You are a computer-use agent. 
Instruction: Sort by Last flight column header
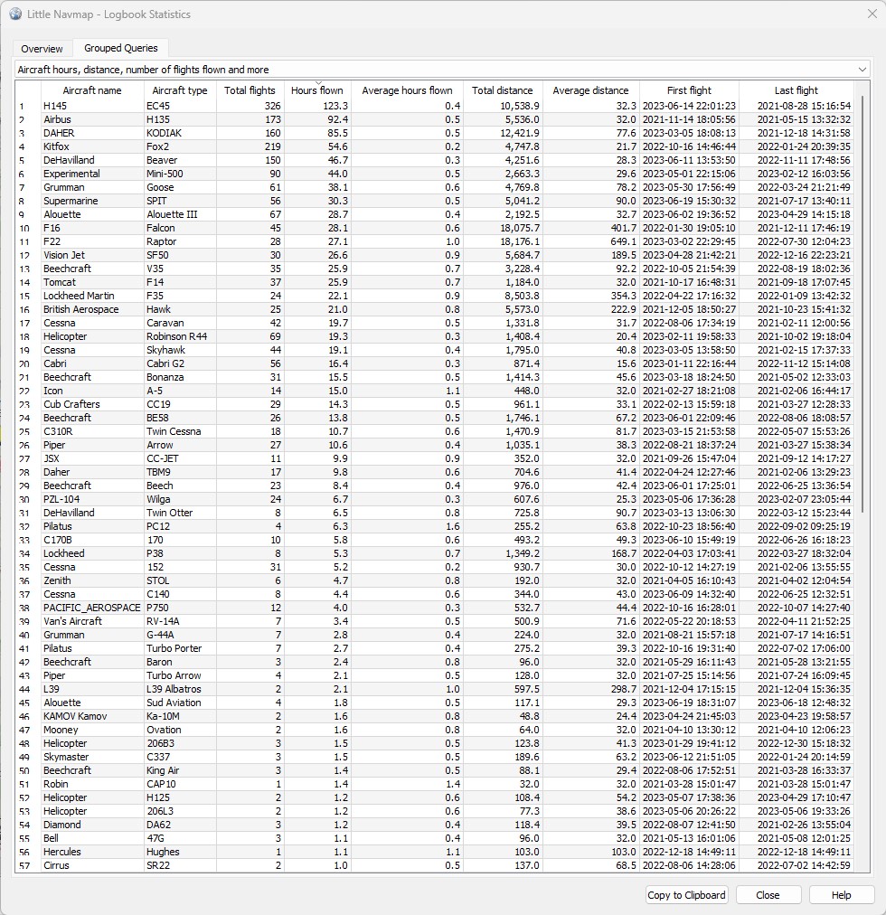[796, 90]
